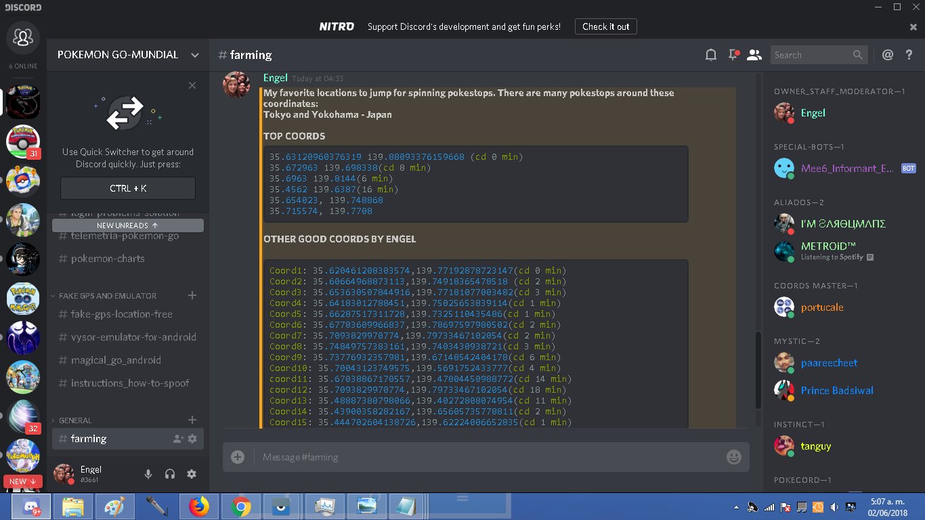
Task: Show pinned messages icon
Action: pyautogui.click(x=733, y=55)
